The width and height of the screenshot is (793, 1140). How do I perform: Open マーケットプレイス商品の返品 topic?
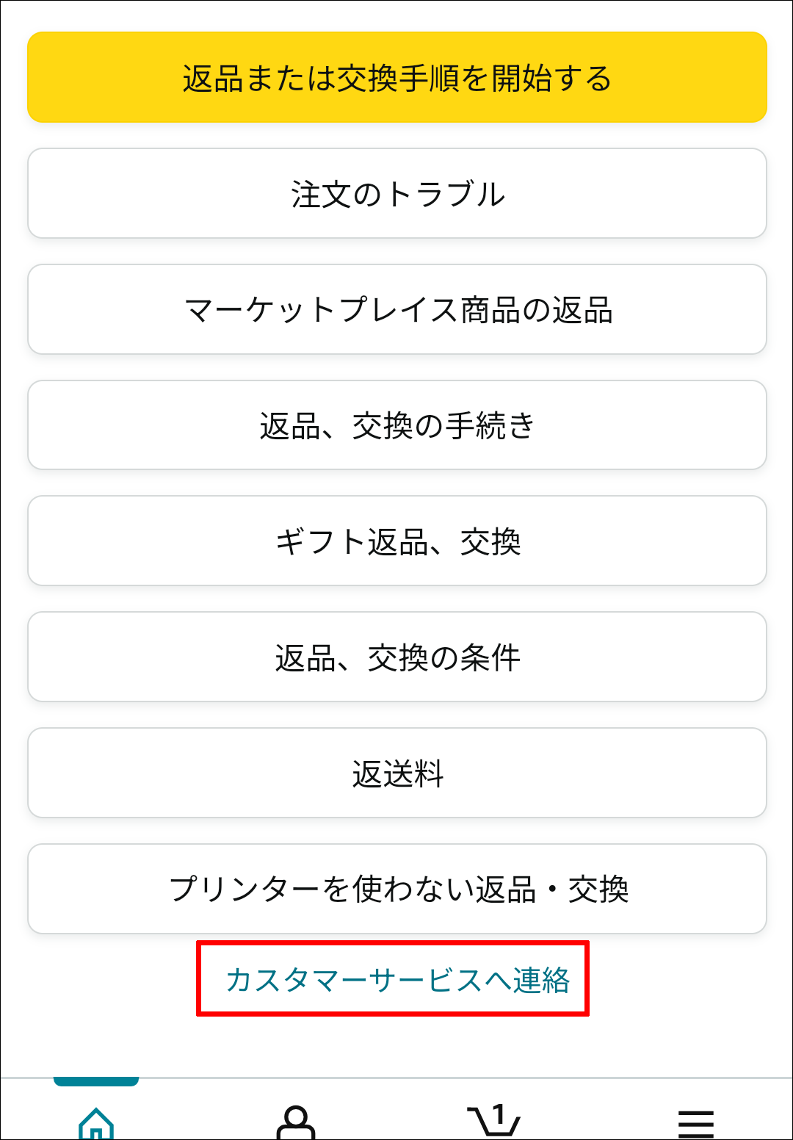coord(397,309)
